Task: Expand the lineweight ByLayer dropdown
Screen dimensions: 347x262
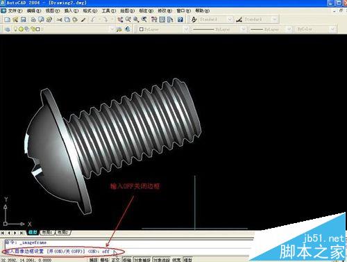Action: 289,29
